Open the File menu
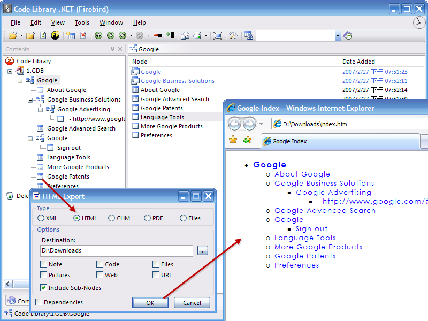Screen dimensions: 428x321 (x=16, y=22)
